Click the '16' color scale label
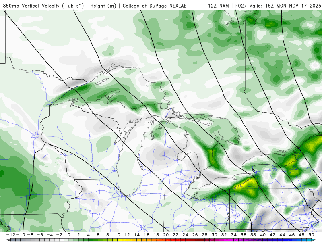 click(x=147, y=235)
